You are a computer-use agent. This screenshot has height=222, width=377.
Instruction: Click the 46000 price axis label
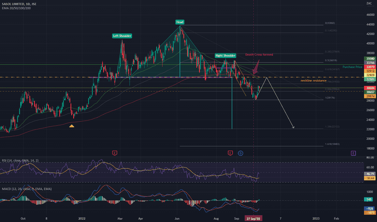point(370,15)
